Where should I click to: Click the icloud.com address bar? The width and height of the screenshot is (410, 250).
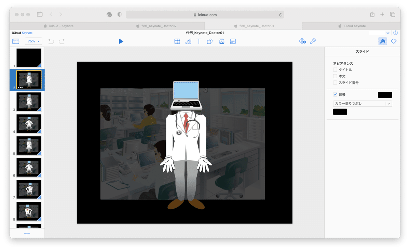pyautogui.click(x=205, y=15)
